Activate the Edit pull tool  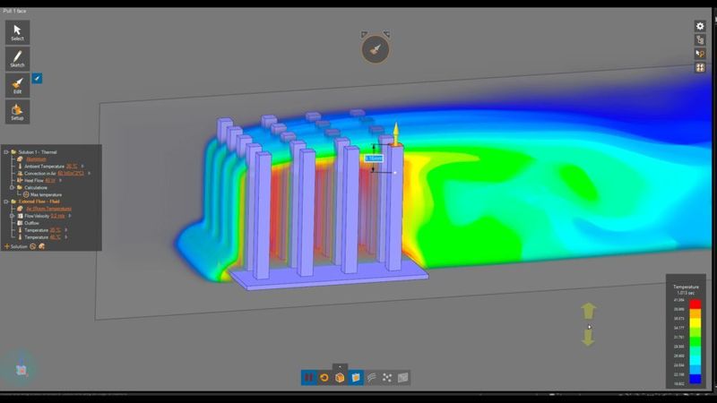[x=17, y=85]
